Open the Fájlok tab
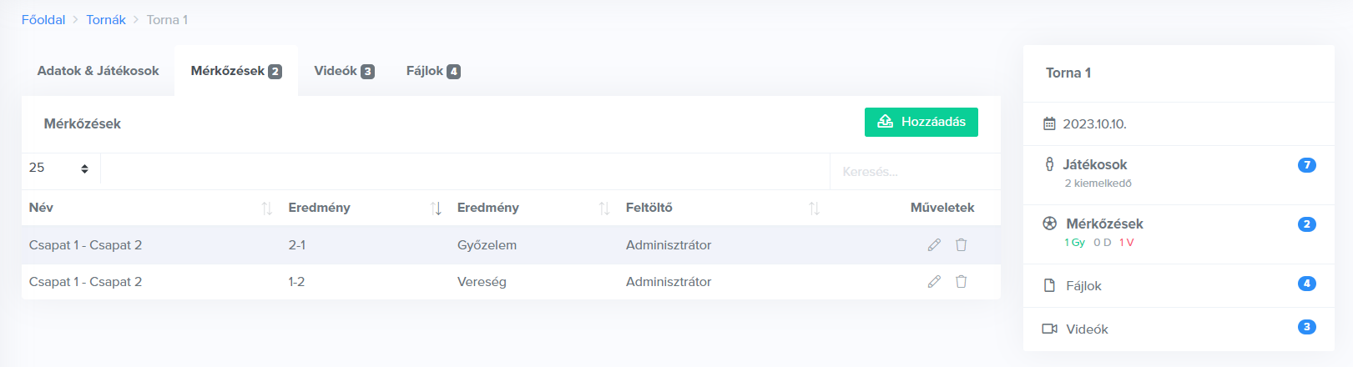Viewport: 1353px width, 367px height. click(x=432, y=71)
